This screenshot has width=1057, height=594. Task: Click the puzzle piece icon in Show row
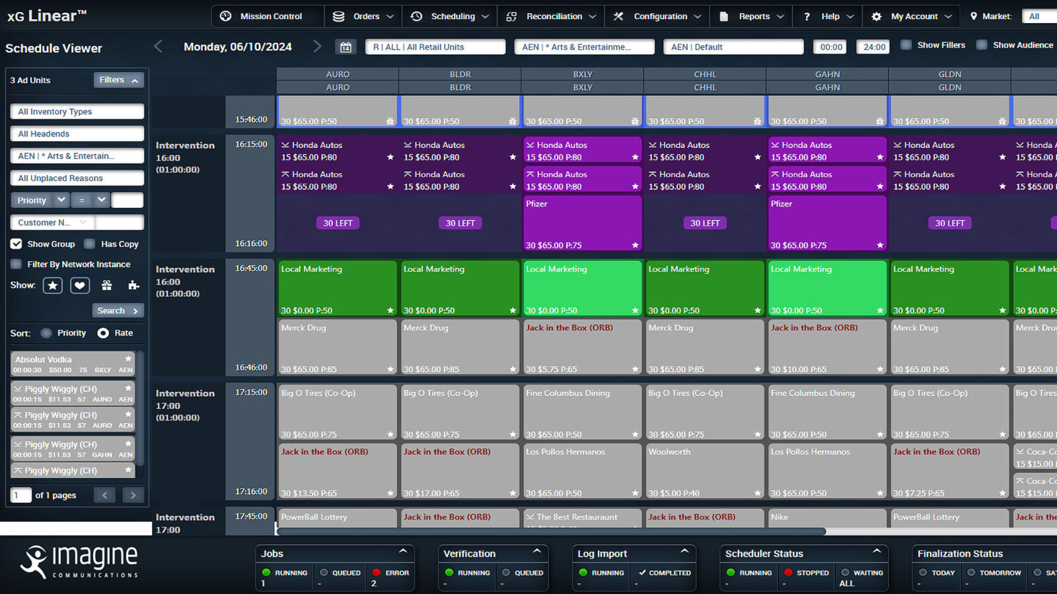point(133,285)
